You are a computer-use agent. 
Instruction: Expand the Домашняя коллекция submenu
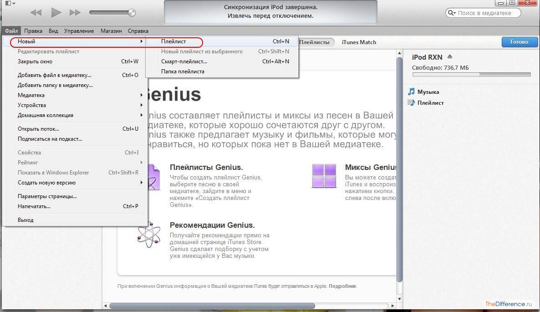(75, 115)
